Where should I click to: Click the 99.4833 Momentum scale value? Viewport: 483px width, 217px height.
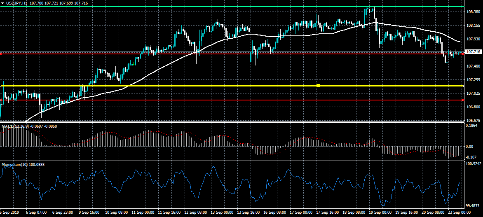(473, 205)
